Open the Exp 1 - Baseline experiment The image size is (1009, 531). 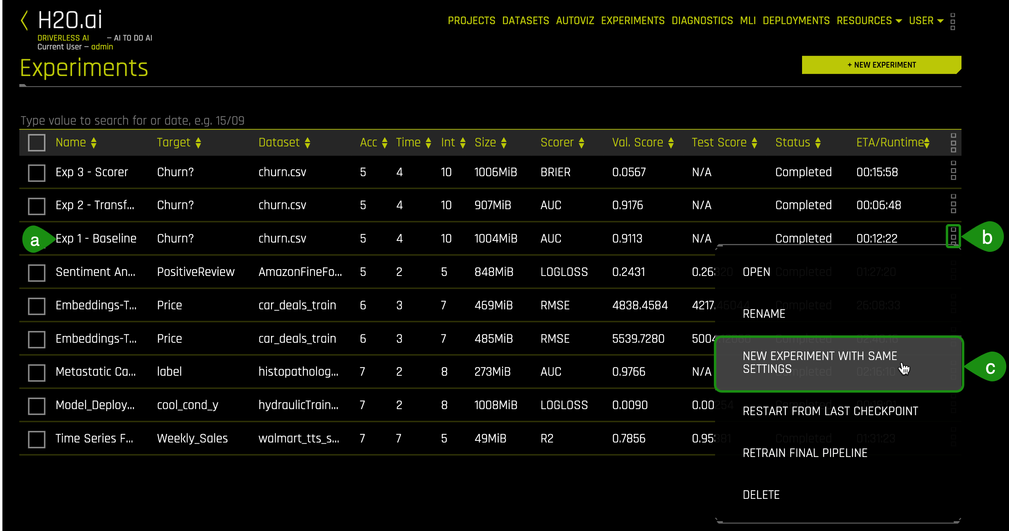point(96,239)
